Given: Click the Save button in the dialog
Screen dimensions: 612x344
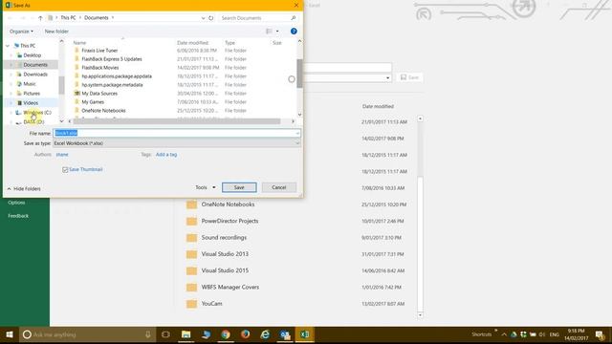Looking at the screenshot, I should point(239,187).
